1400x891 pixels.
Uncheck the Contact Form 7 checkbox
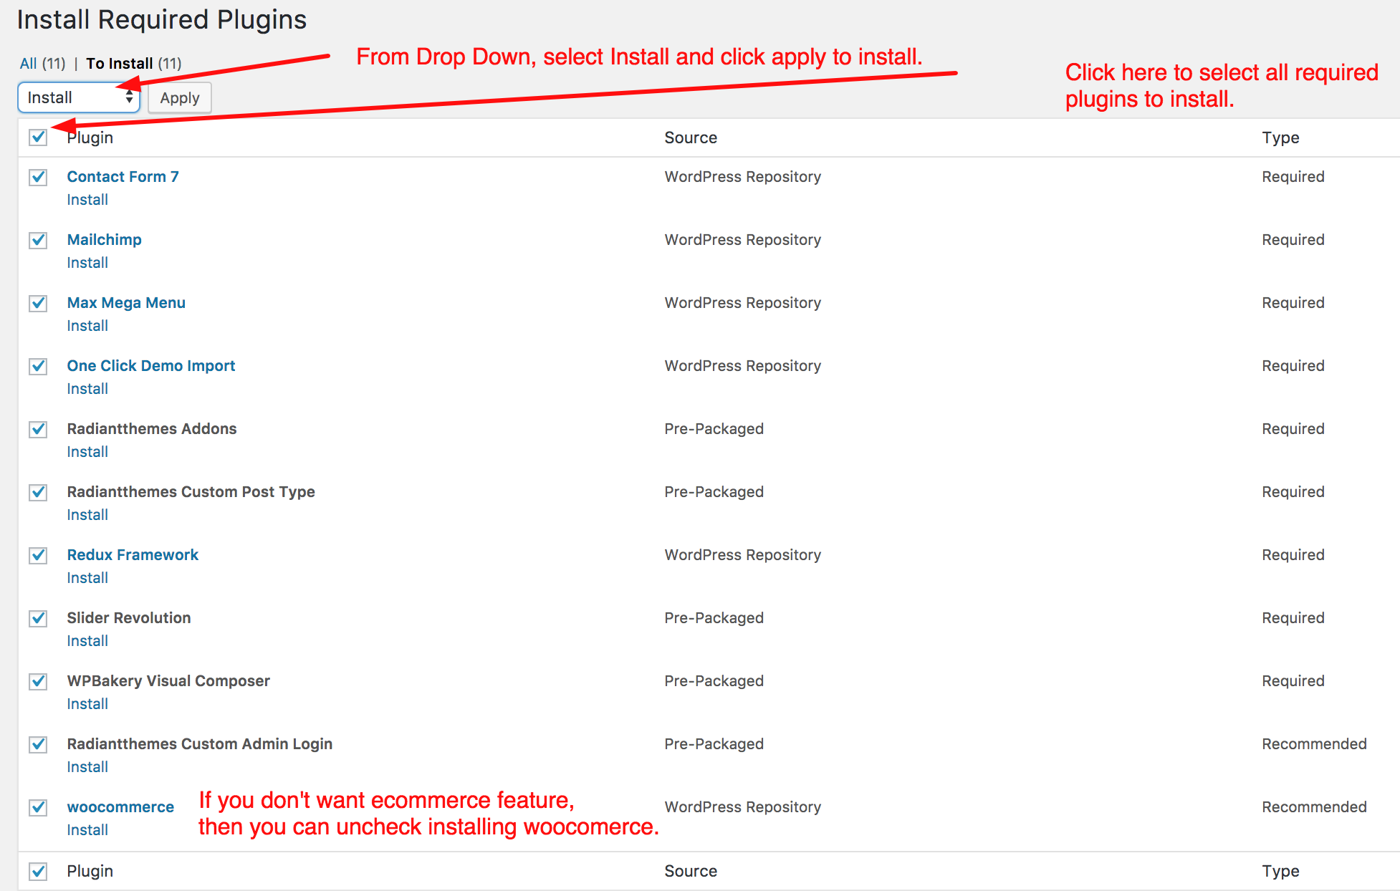click(x=39, y=177)
